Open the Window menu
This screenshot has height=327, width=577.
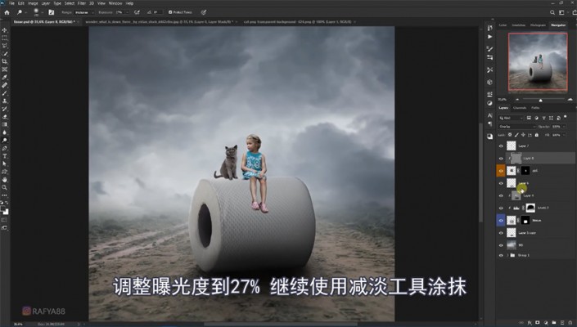pyautogui.click(x=115, y=3)
